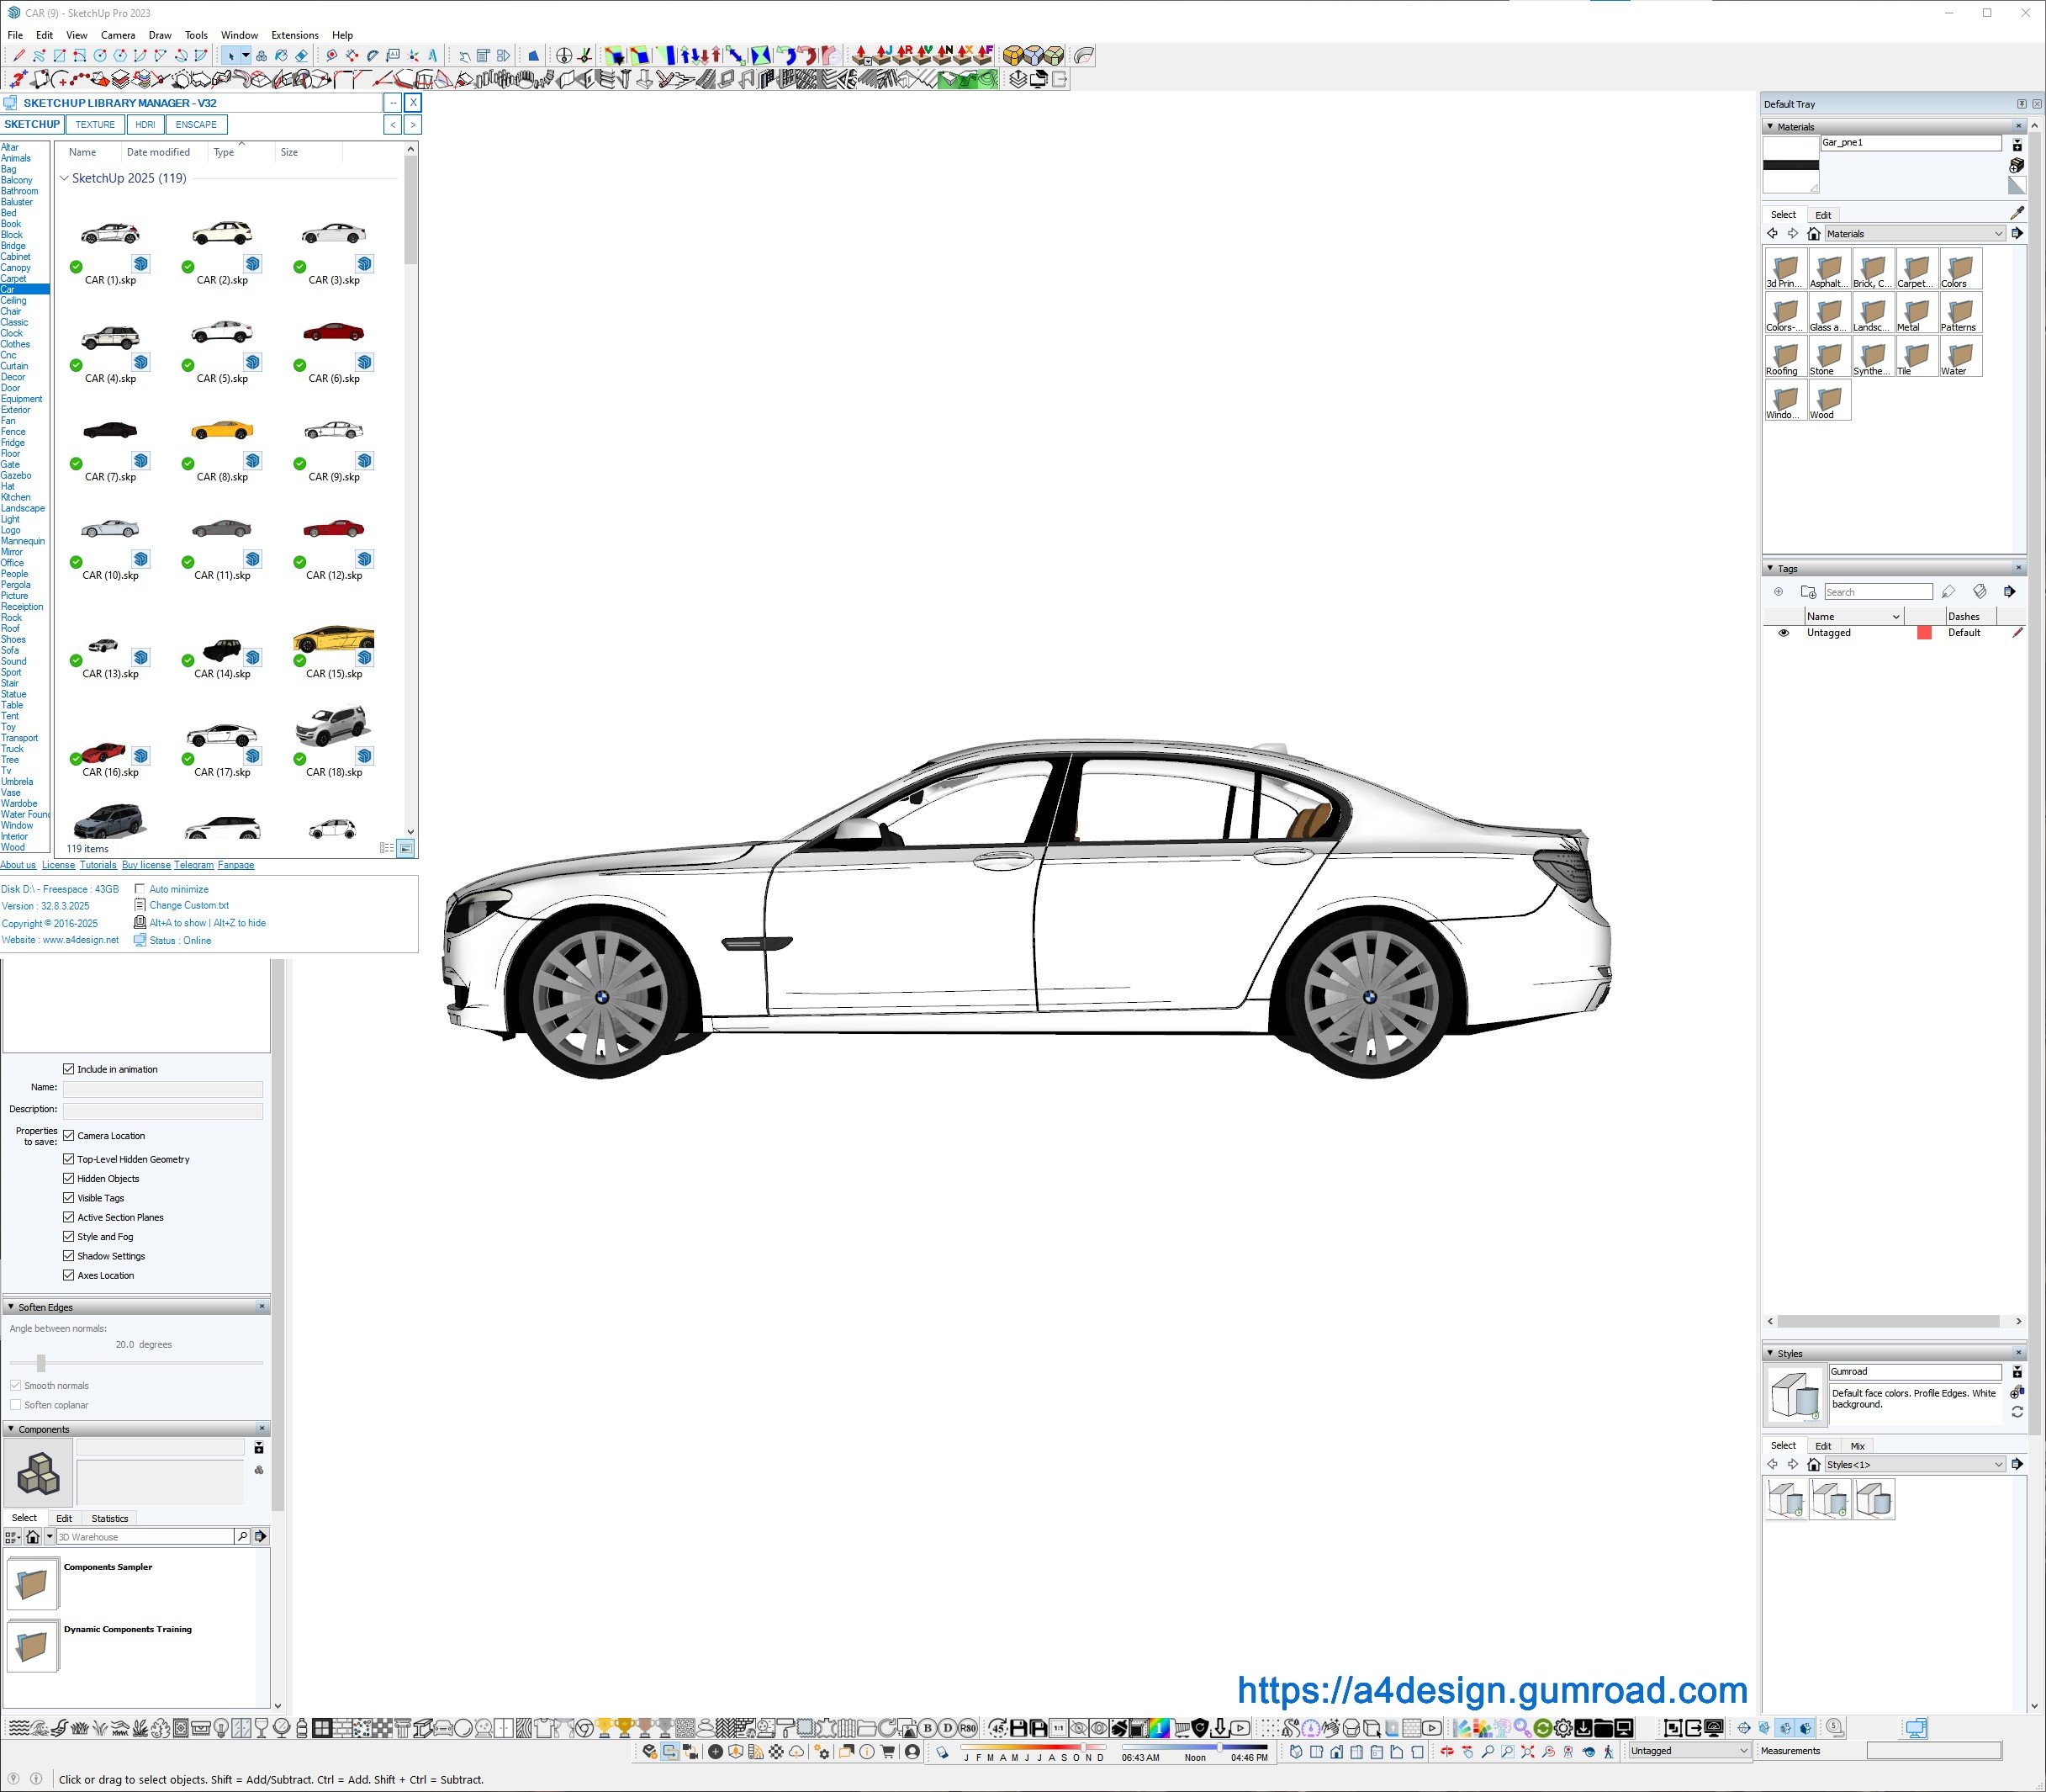
Task: Click the Line pencil tool icon
Action: tap(19, 56)
